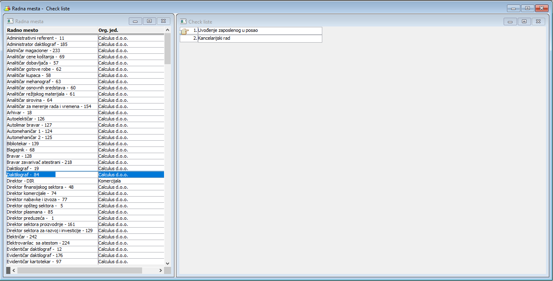The width and height of the screenshot is (553, 281).
Task: Click the Check liste panel title icon
Action: coord(183,22)
